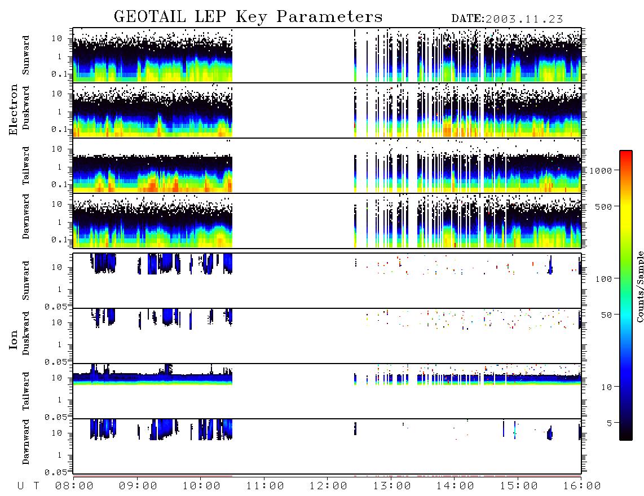
Task: Click the 'Counts/Sample' color bar caption
Action: tap(640, 286)
